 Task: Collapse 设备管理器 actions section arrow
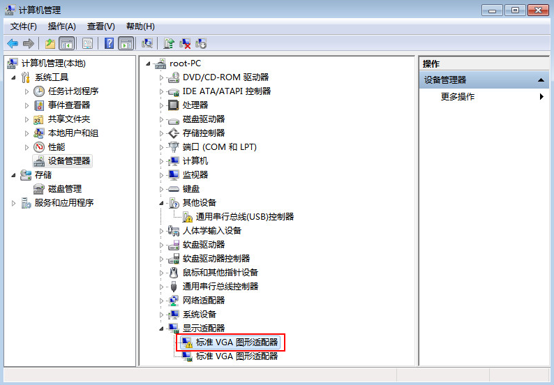point(541,80)
